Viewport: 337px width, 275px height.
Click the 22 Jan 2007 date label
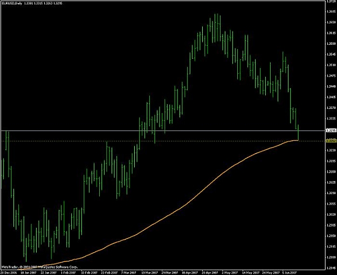pyautogui.click(x=49, y=273)
